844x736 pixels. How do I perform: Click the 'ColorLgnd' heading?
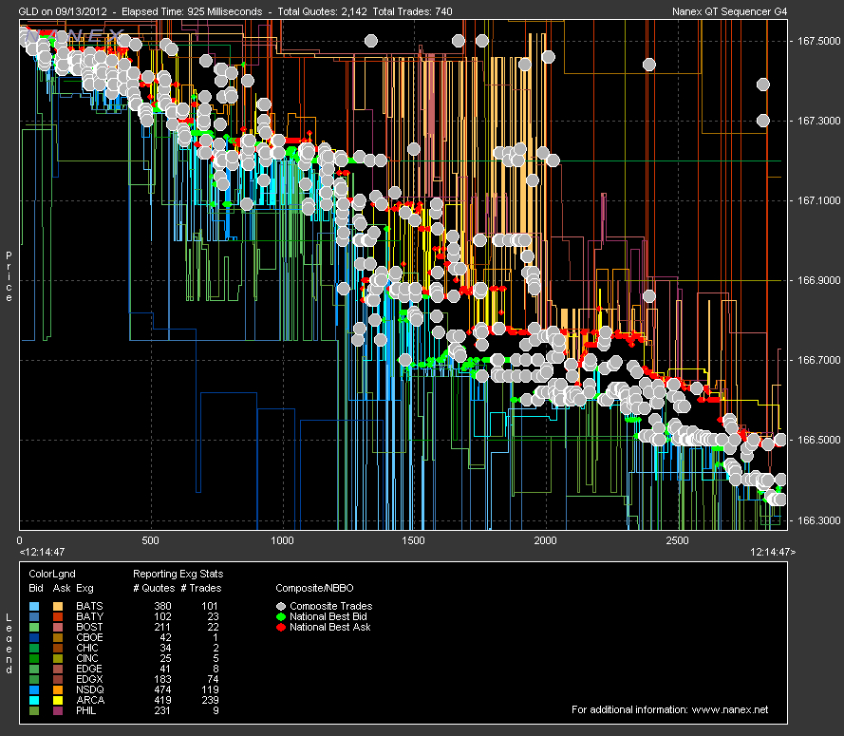(52, 574)
